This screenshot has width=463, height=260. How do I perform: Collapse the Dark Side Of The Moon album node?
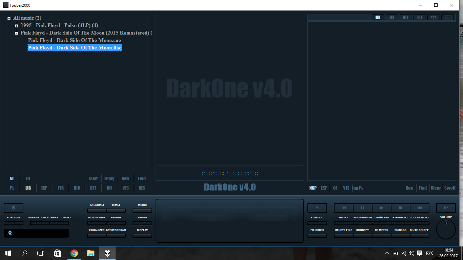point(16,33)
